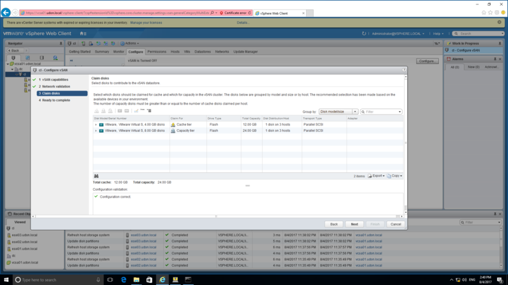The image size is (508, 285).
Task: Click the Details link in banner
Action: point(243,23)
